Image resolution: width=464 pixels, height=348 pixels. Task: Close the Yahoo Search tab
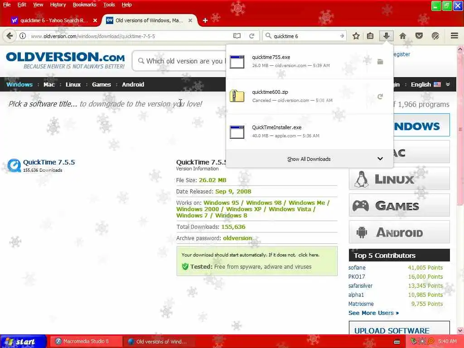tap(95, 20)
